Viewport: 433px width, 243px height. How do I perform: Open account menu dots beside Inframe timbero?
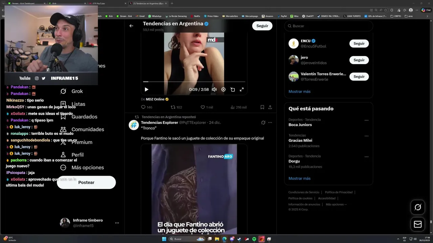coord(117,223)
